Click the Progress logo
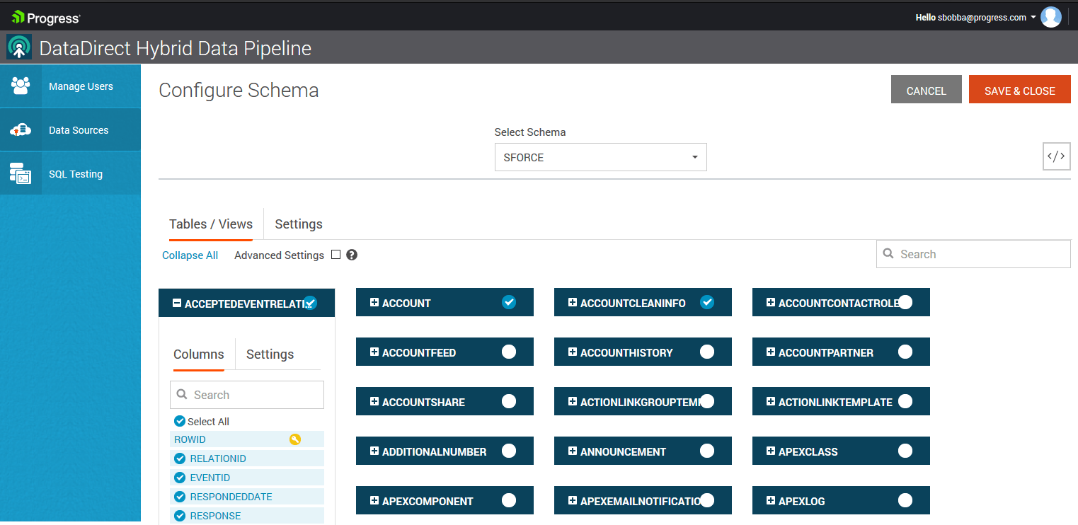 pos(46,18)
